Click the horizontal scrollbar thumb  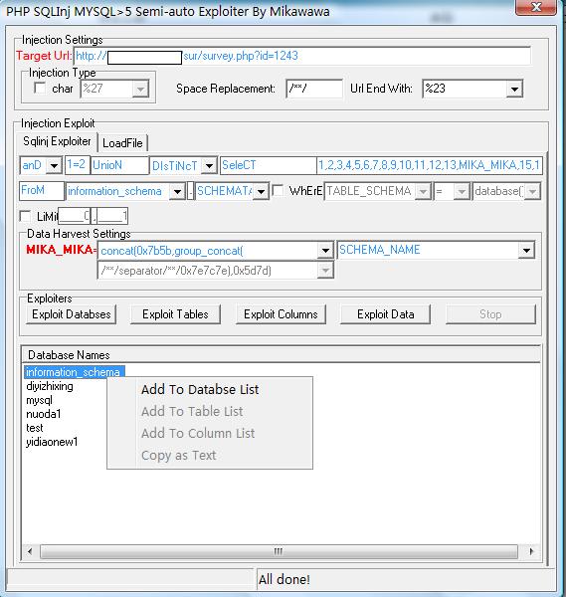click(x=279, y=551)
